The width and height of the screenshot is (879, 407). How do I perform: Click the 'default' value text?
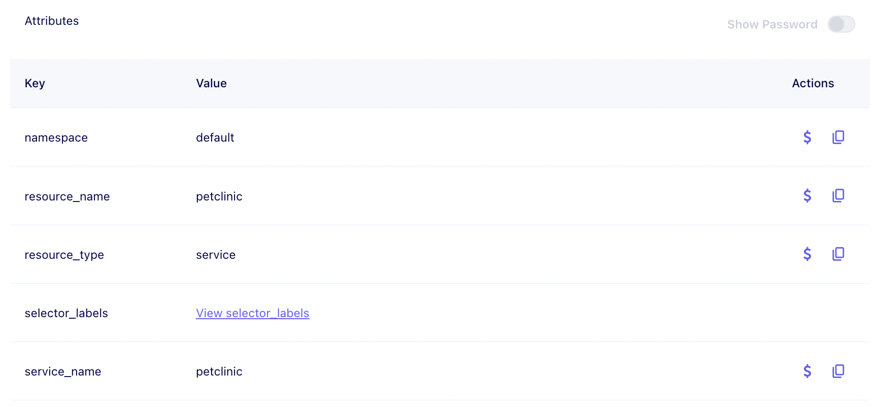pyautogui.click(x=215, y=138)
